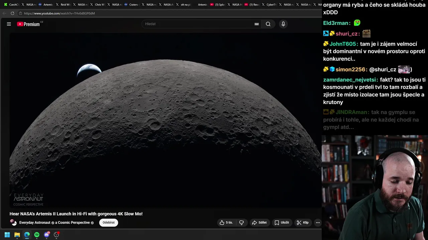This screenshot has height=240, width=428.
Task: Click the emote in shuri_cz's message
Action: (366, 33)
